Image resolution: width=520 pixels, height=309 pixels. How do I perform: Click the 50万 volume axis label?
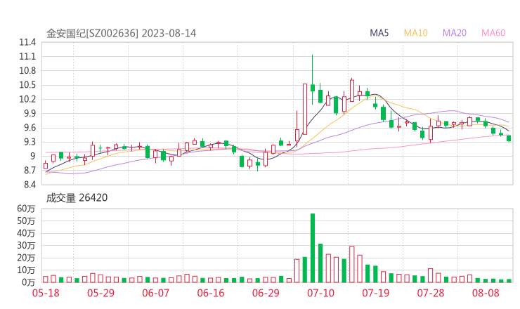coord(26,221)
